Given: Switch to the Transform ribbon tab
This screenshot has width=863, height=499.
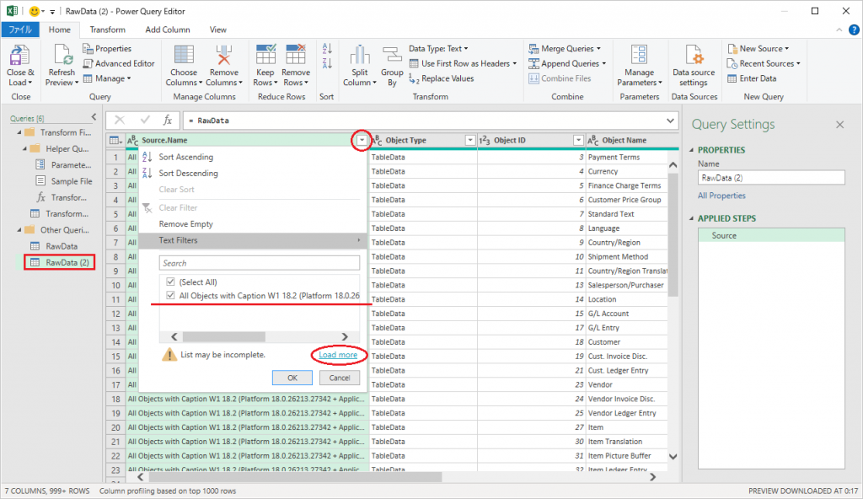Looking at the screenshot, I should (x=107, y=30).
